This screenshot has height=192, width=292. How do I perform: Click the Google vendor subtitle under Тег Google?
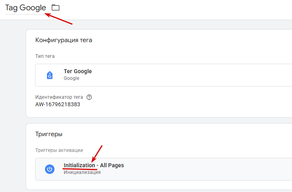(71, 78)
